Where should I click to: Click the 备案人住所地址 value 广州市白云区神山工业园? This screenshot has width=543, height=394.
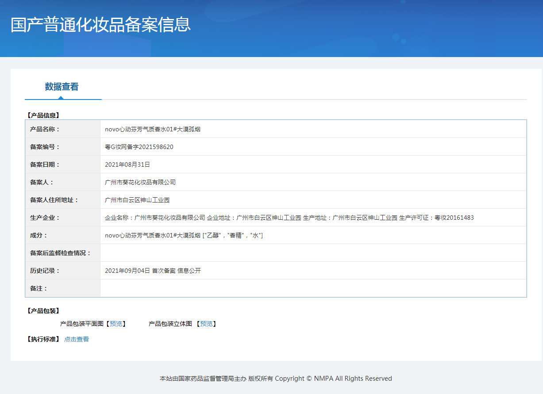pyautogui.click(x=137, y=200)
